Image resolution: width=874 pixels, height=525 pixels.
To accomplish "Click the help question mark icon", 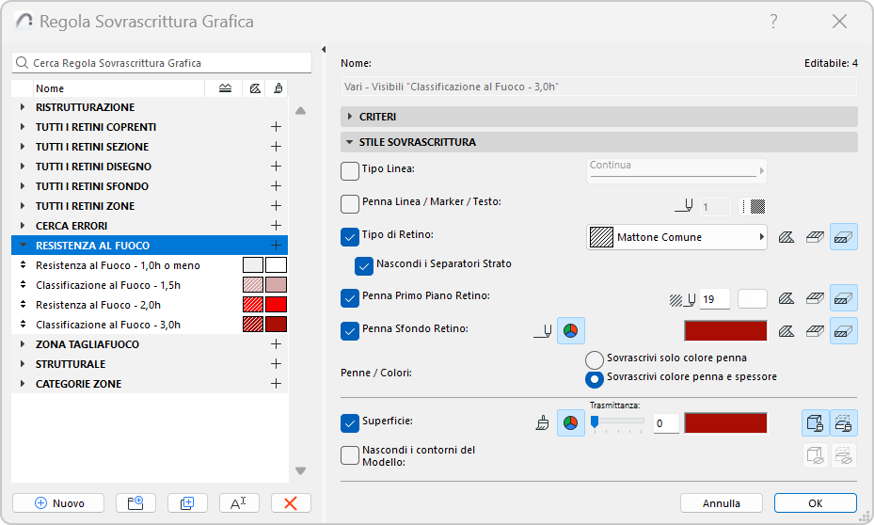I will coord(773,21).
